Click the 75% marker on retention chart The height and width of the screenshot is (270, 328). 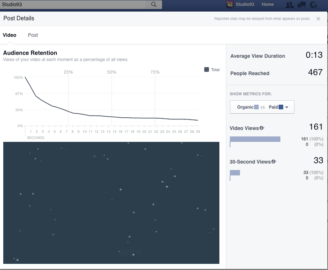[155, 72]
